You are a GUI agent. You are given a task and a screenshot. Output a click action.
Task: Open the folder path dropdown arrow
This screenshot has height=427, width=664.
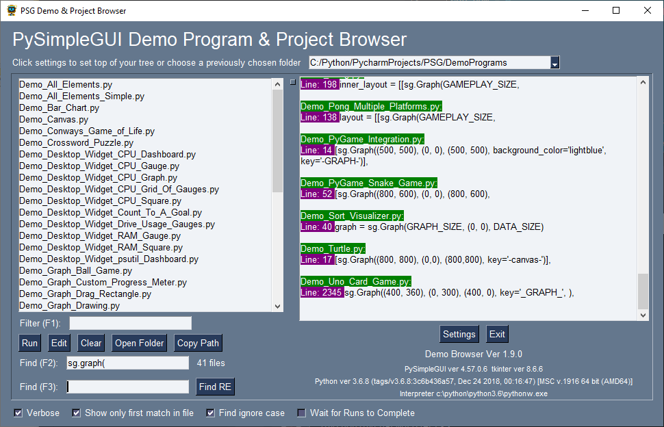pyautogui.click(x=554, y=63)
